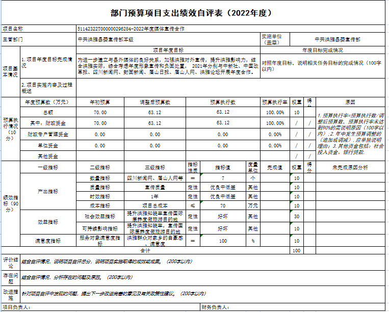This screenshot has height=312, width=389.
Task: Click the 三级指标 header cell
Action: pyautogui.click(x=155, y=167)
